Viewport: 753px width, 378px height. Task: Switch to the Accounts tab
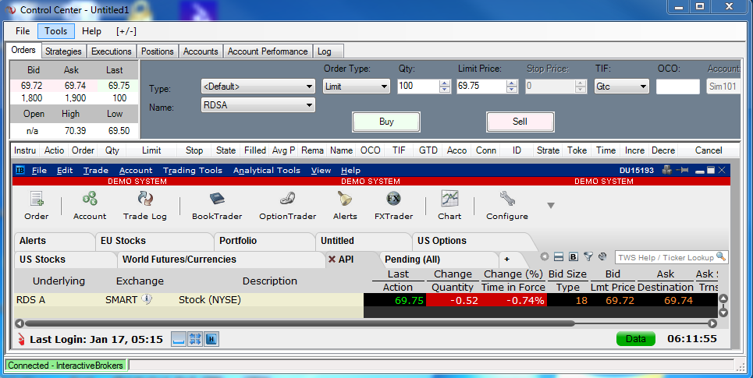pyautogui.click(x=201, y=51)
